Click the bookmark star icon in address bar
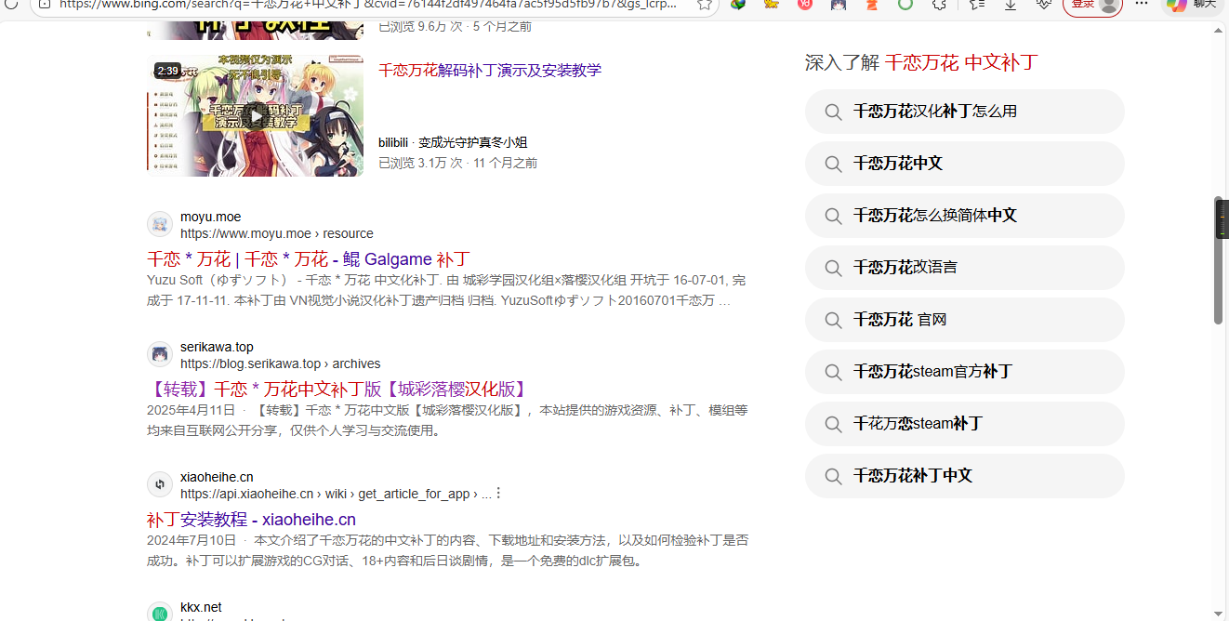Viewport: 1229px width, 621px height. (x=704, y=5)
